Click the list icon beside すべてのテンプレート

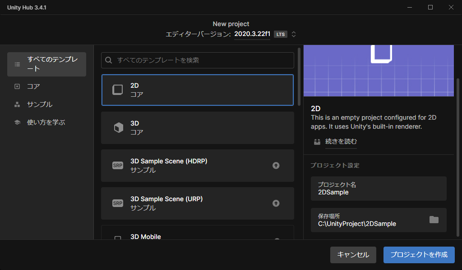18,64
